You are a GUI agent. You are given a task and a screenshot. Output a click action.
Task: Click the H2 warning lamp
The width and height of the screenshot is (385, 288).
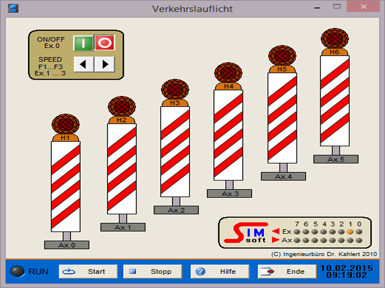coord(121,107)
